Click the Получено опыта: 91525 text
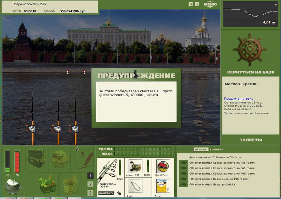 [29, 4]
